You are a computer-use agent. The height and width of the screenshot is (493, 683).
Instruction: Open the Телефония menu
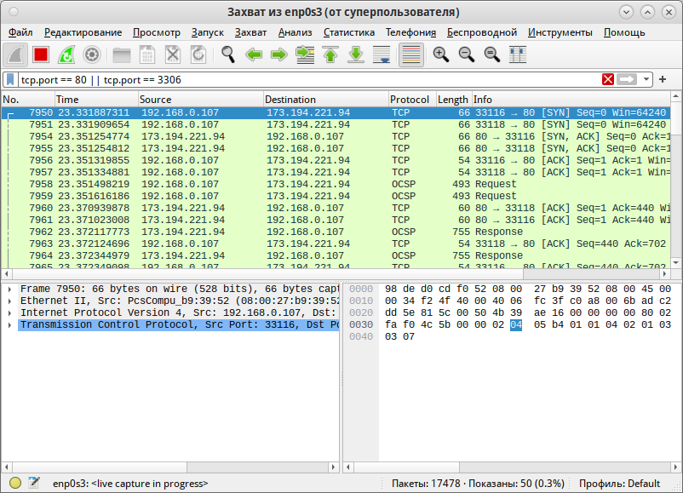pos(410,32)
